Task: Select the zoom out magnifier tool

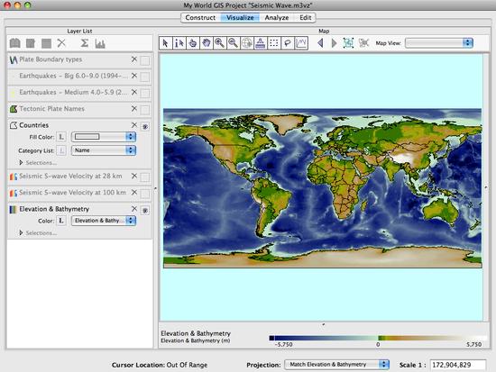Action: [234, 43]
